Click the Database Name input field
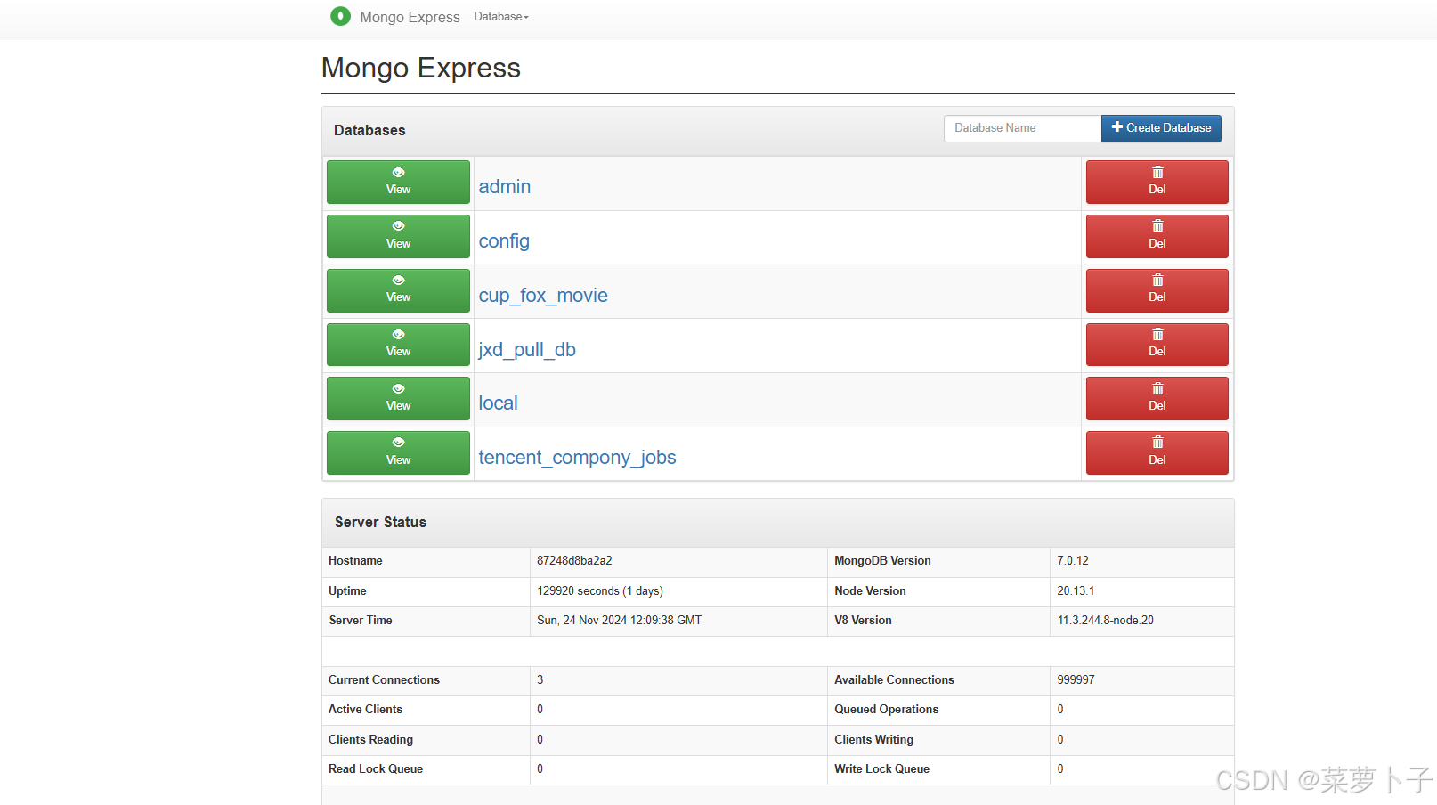1437x805 pixels. [1021, 127]
